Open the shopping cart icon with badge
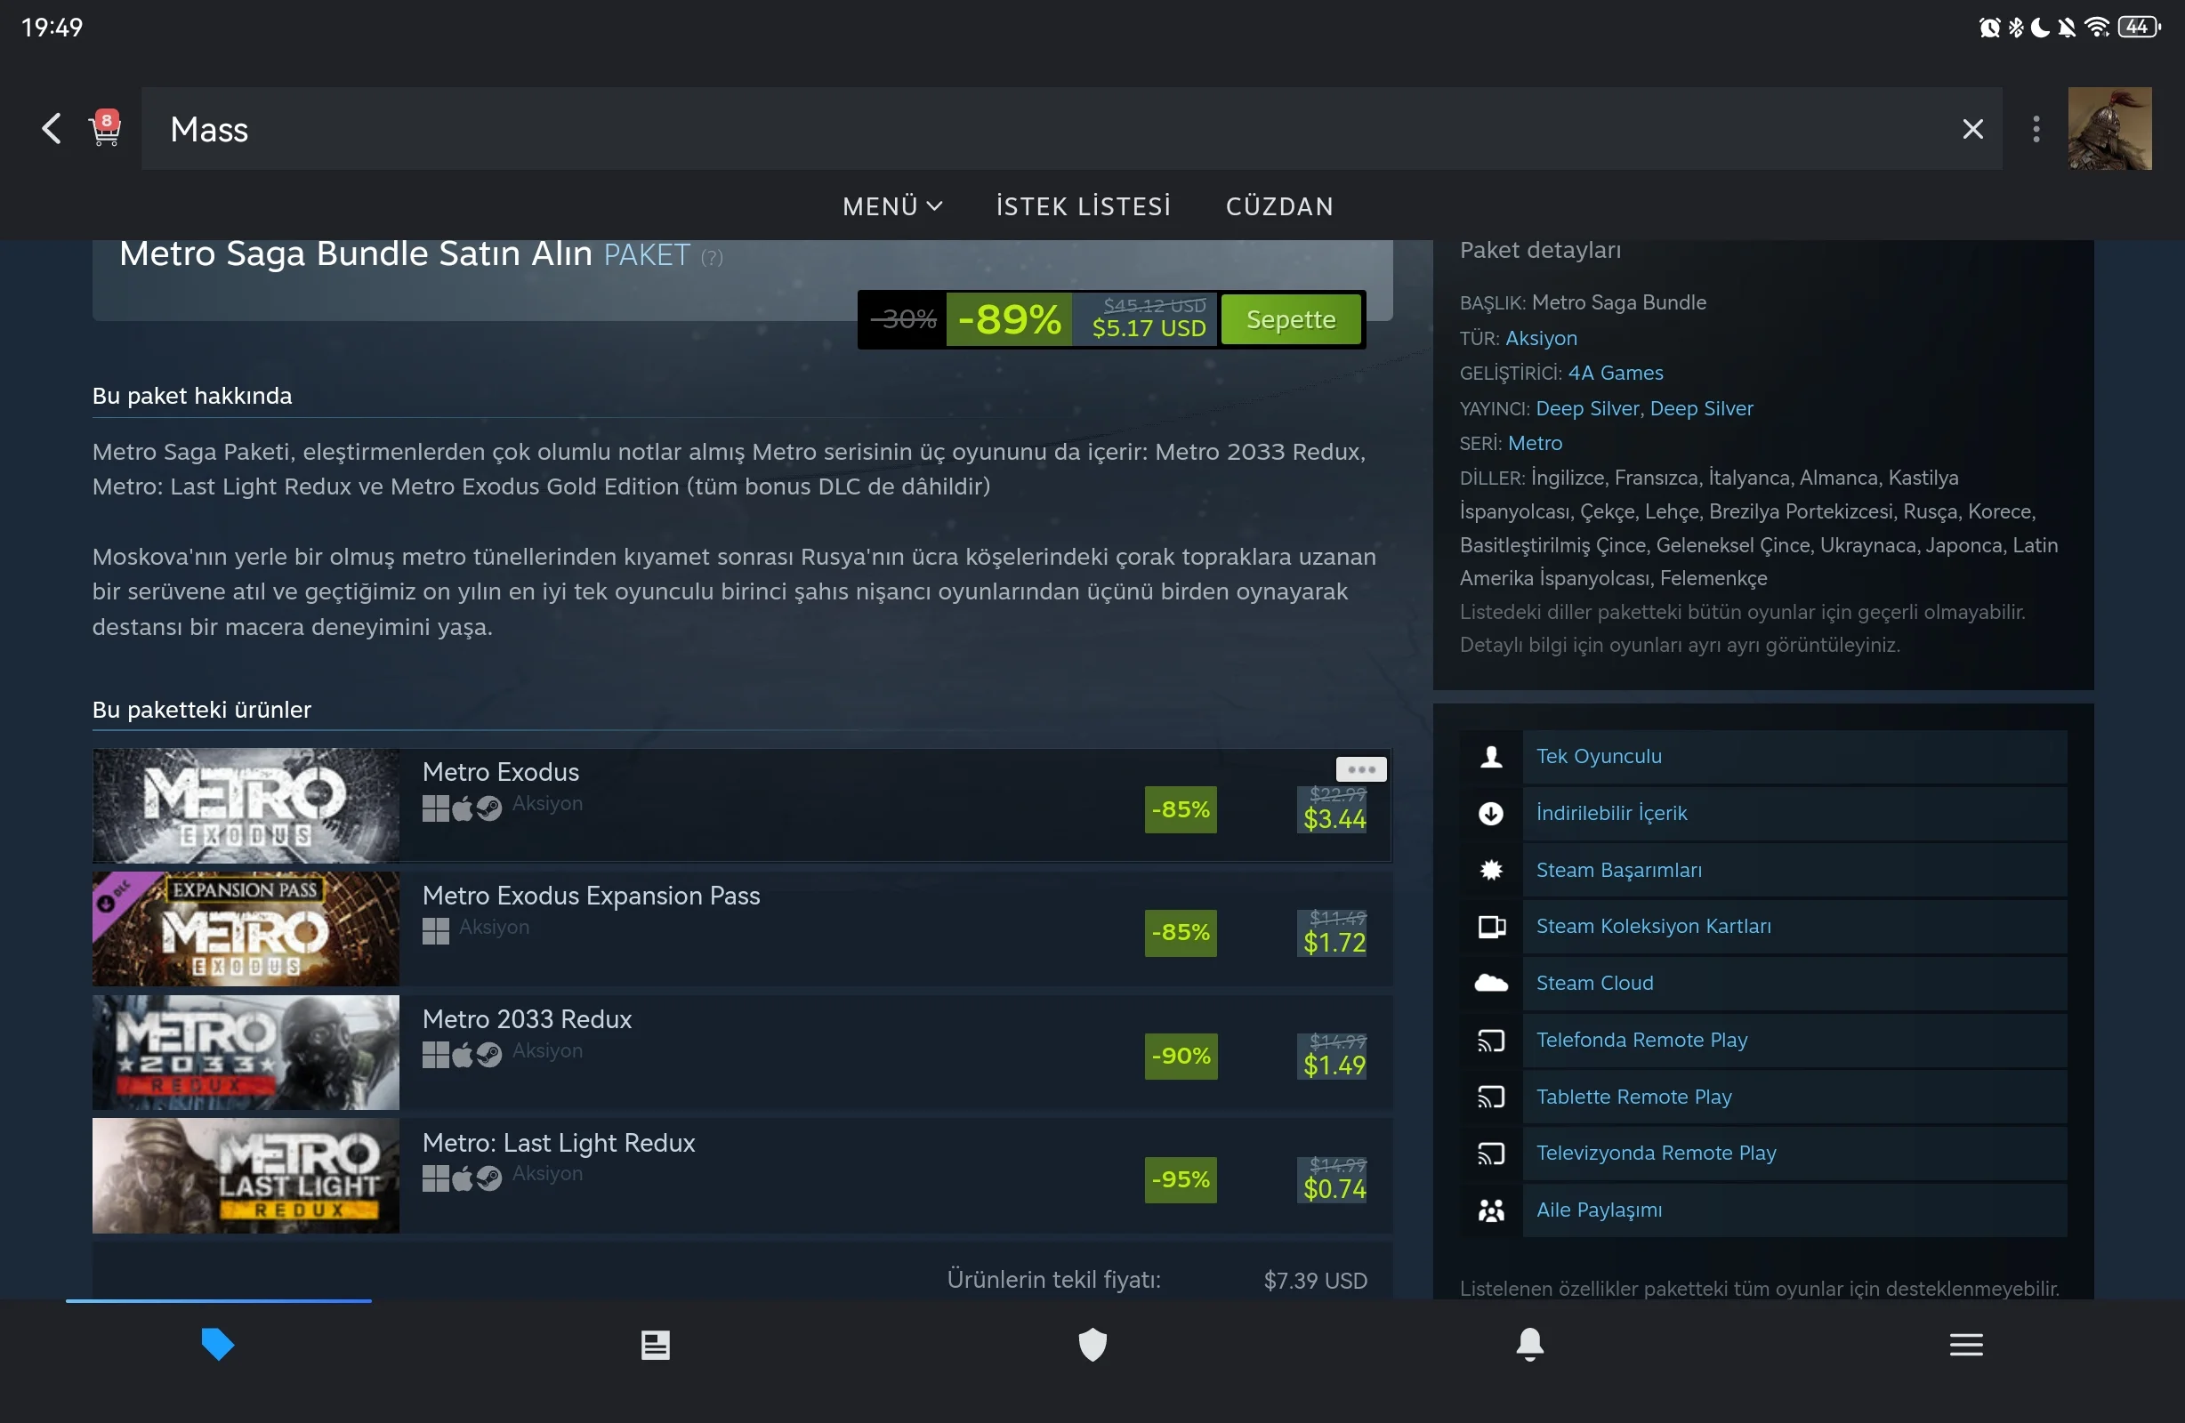Image resolution: width=2185 pixels, height=1423 pixels. point(106,129)
